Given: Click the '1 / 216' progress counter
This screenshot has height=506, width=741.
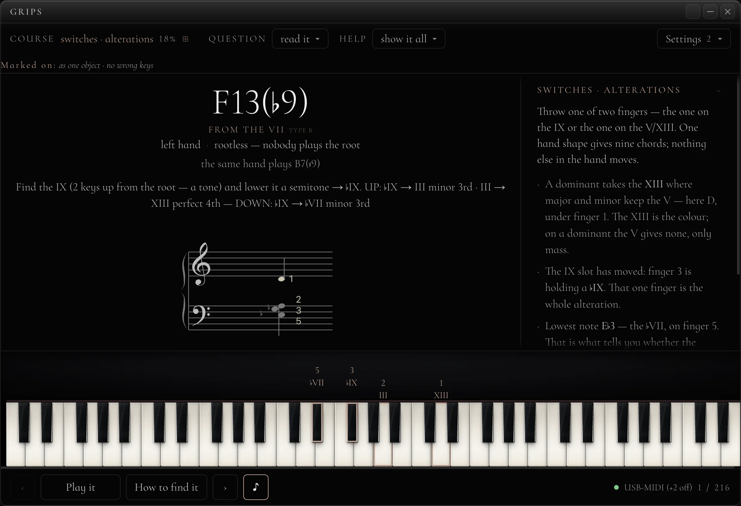Looking at the screenshot, I should [x=713, y=487].
